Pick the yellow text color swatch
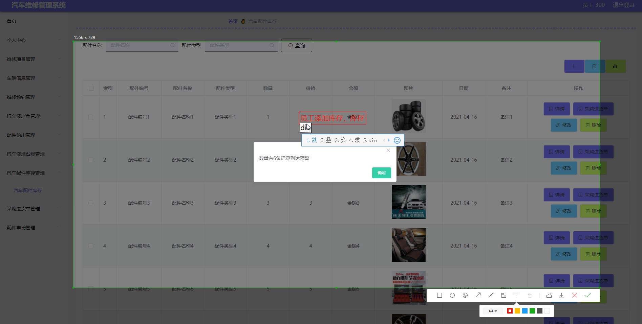 pos(517,311)
